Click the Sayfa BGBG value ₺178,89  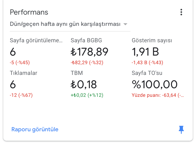point(89,52)
